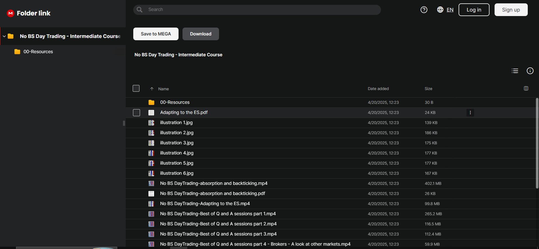This screenshot has height=249, width=539.
Task: Switch to list view icon
Action: 515,71
